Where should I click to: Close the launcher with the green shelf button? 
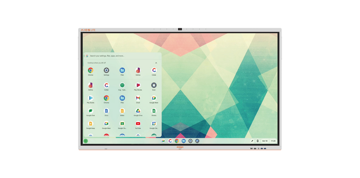(85, 141)
